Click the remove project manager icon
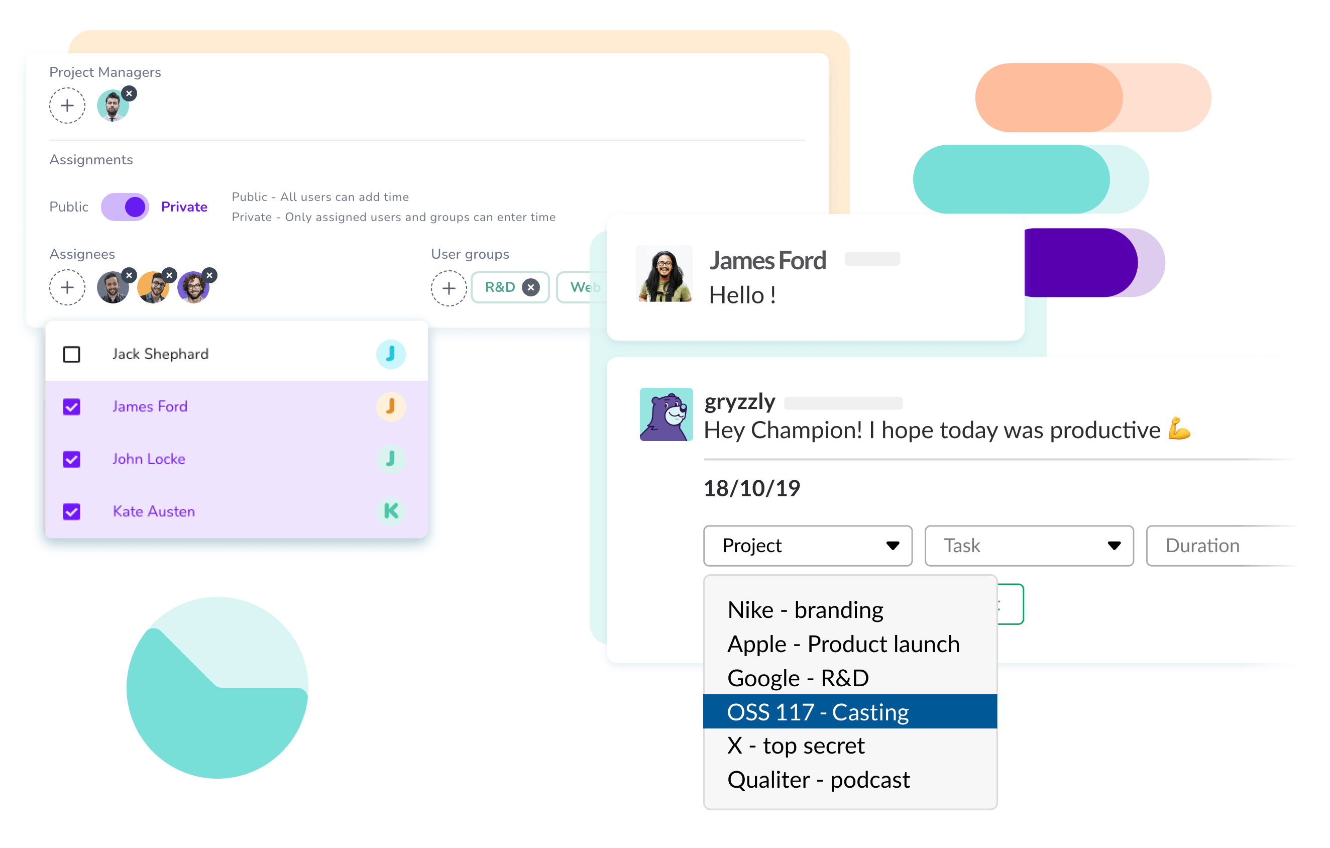1330x848 pixels. point(129,93)
